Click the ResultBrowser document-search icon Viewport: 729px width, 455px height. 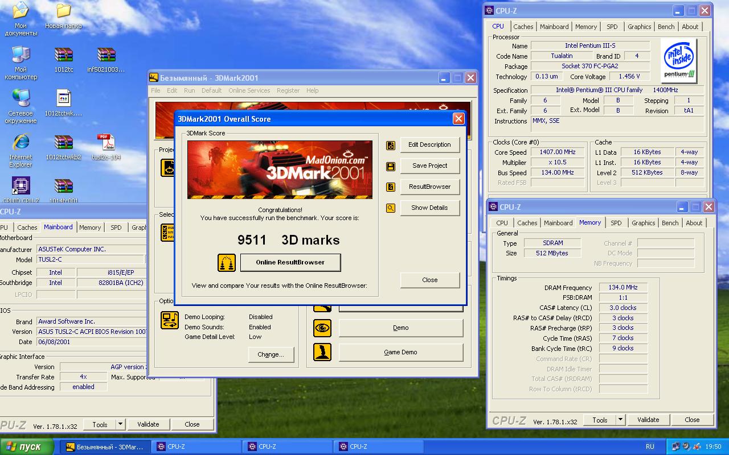(391, 187)
